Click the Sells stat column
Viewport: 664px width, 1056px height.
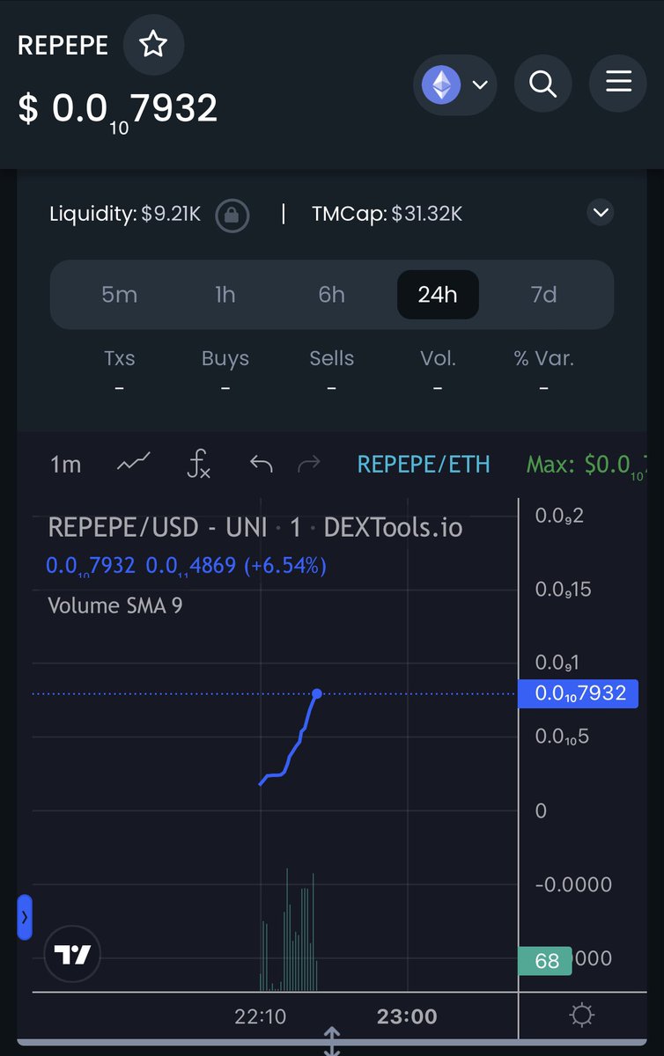tap(331, 372)
